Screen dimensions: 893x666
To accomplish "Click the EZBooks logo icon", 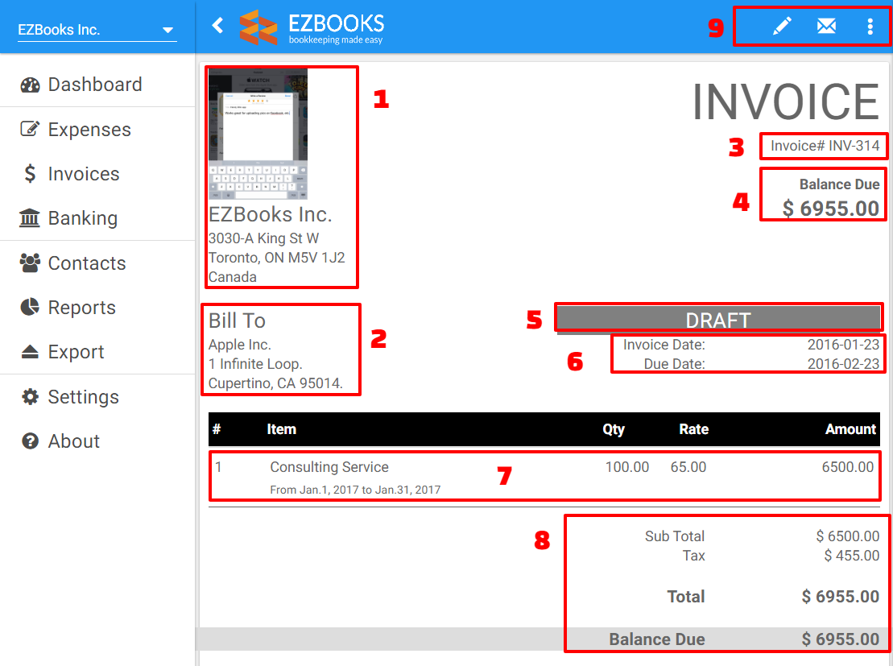I will point(258,27).
